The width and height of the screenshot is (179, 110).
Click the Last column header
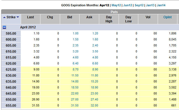pyautogui.click(x=31, y=17)
